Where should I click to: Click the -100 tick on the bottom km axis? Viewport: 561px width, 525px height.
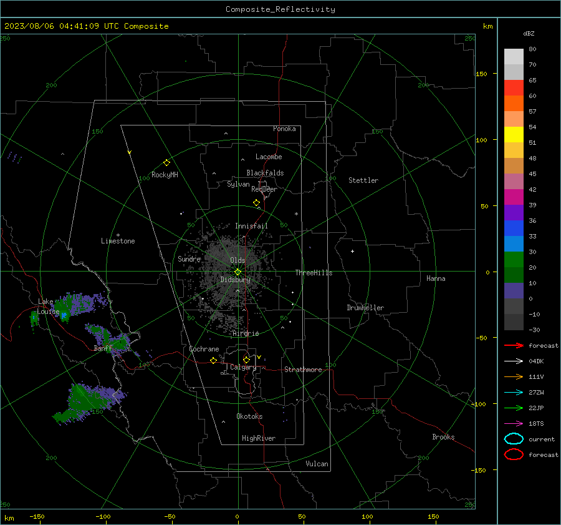pyautogui.click(x=103, y=516)
